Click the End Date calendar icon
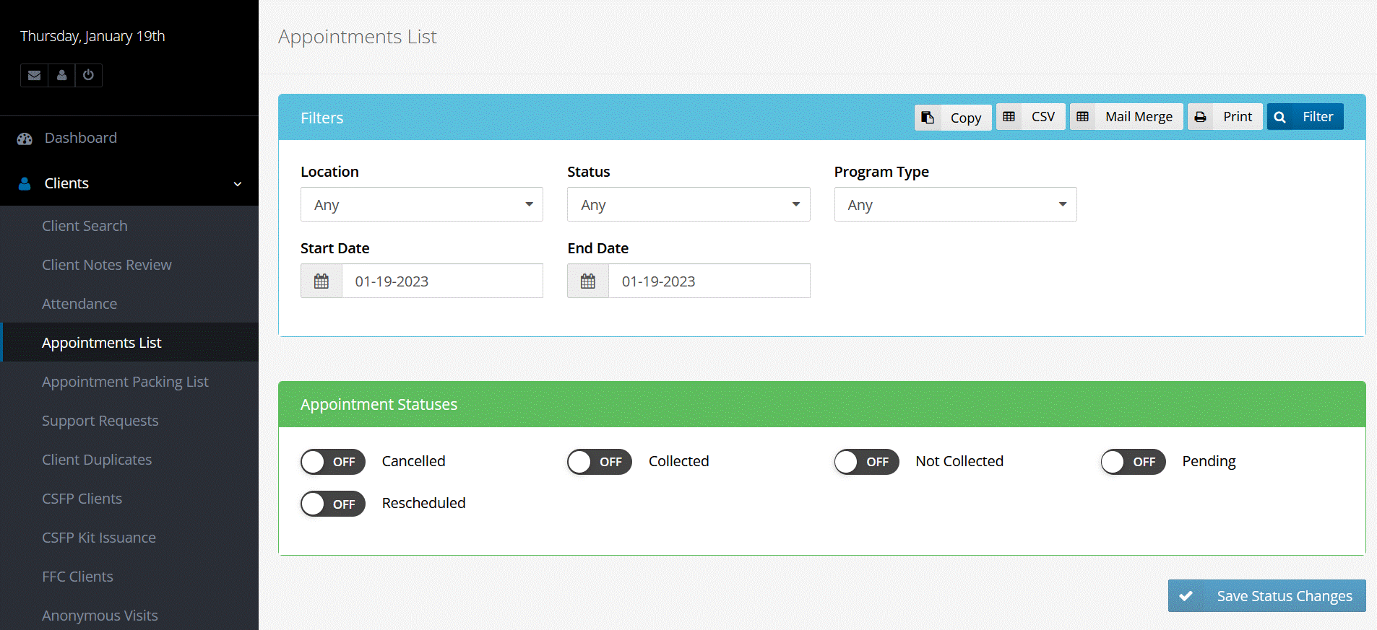 [x=588, y=281]
